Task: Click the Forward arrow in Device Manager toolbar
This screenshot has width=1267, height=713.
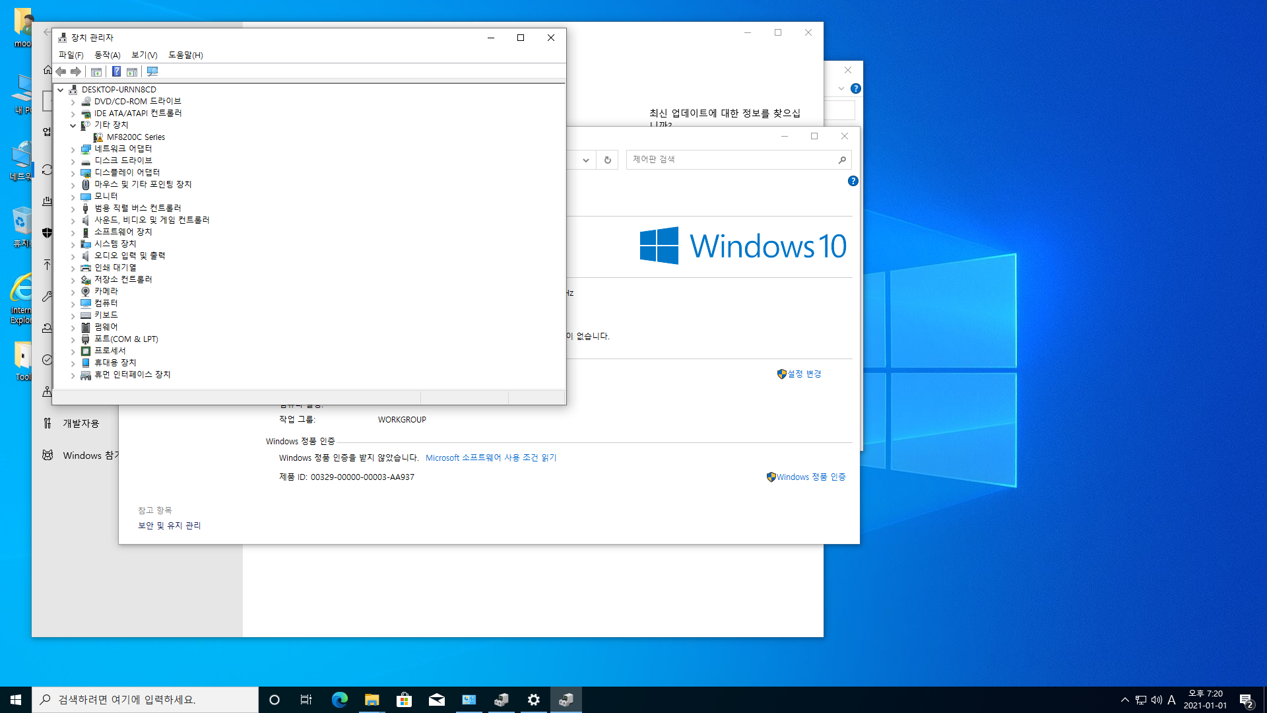Action: [x=76, y=71]
